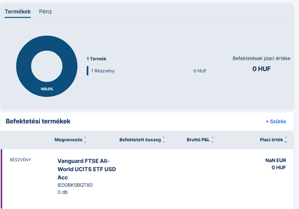The image size is (299, 209).
Task: Click the Bruttó P&L header label
Action: coord(198,140)
